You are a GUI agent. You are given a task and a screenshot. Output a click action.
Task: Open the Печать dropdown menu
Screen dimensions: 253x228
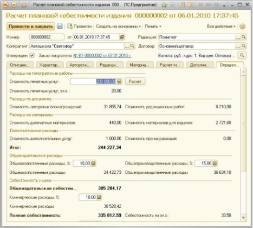click(x=153, y=27)
